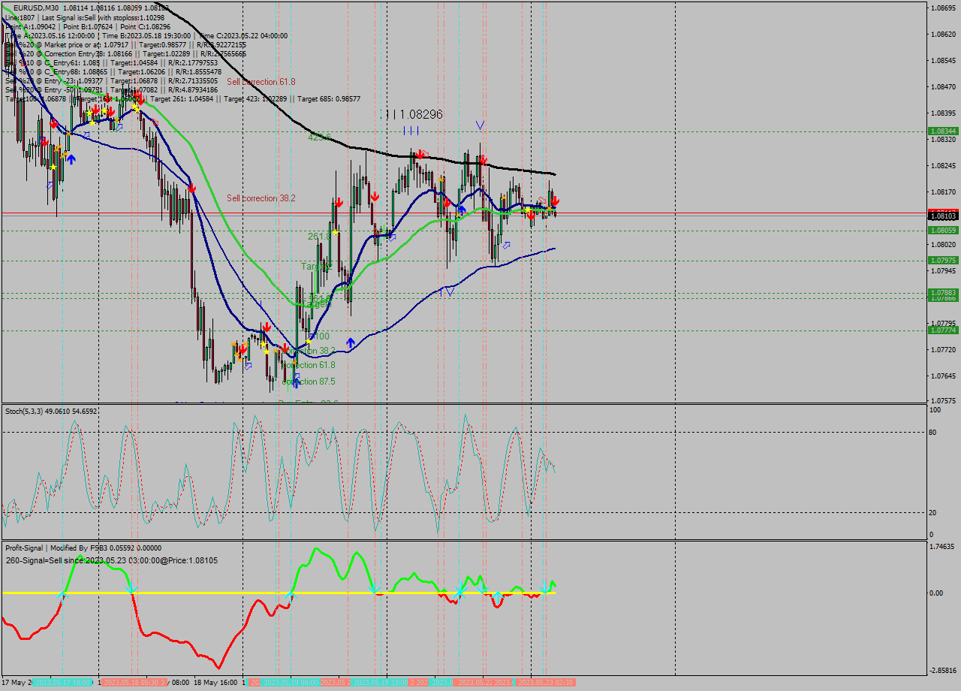The height and width of the screenshot is (691, 961).
Task: Click solid blue up arrow right of 100 level label
Action: [350, 342]
